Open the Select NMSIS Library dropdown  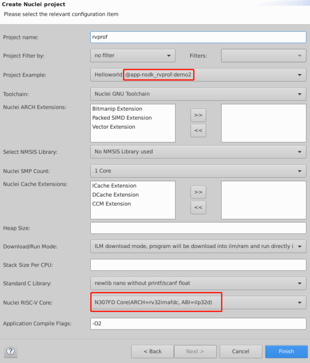pyautogui.click(x=198, y=152)
